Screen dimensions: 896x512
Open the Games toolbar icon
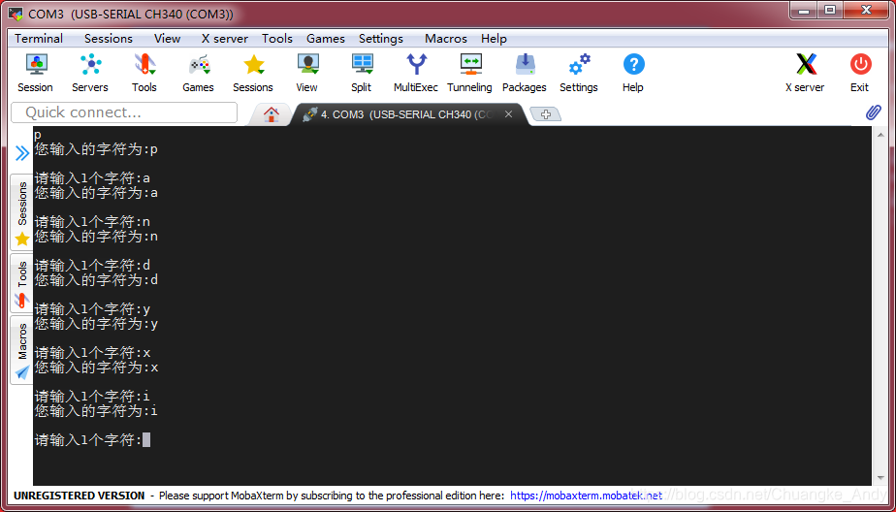[198, 73]
